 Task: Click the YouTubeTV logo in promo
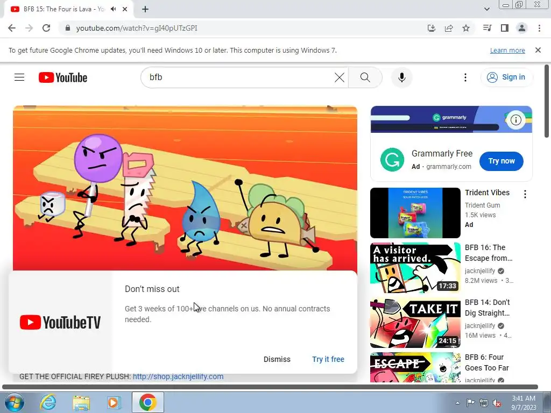tap(60, 323)
